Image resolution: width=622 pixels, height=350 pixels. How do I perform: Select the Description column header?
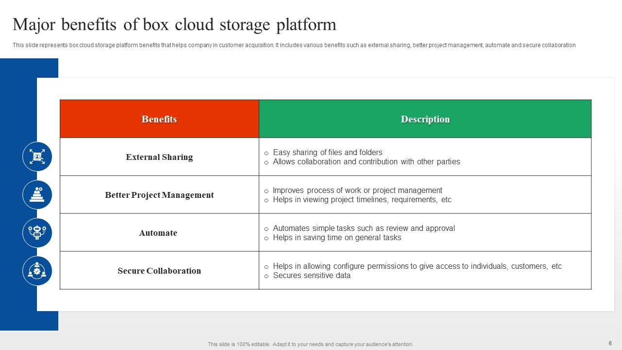pos(425,118)
